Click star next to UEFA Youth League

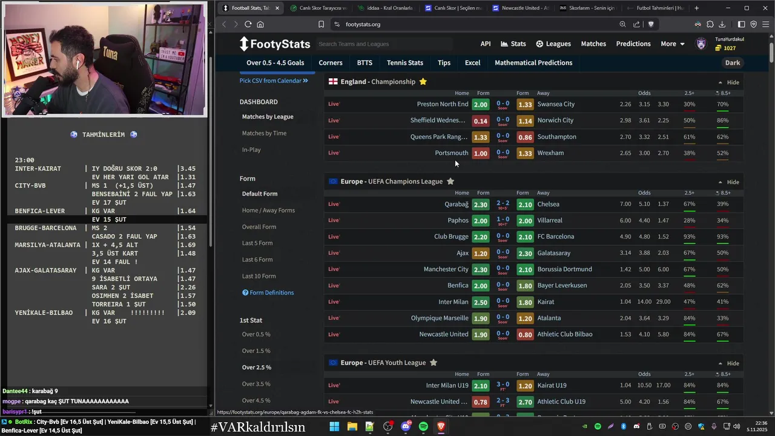434,363
